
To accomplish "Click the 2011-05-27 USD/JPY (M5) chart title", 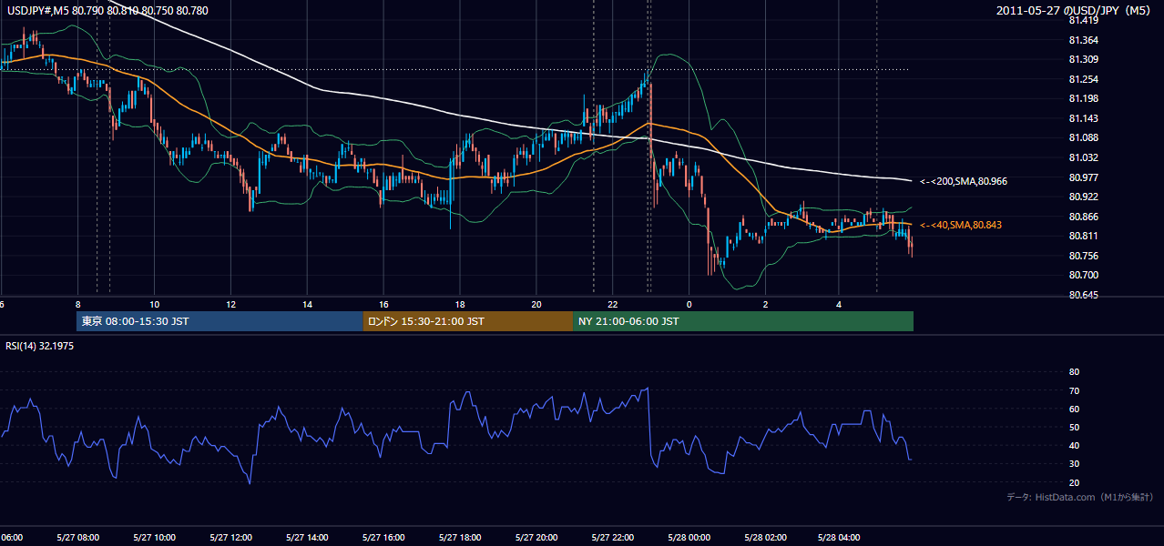I will pos(1075,11).
